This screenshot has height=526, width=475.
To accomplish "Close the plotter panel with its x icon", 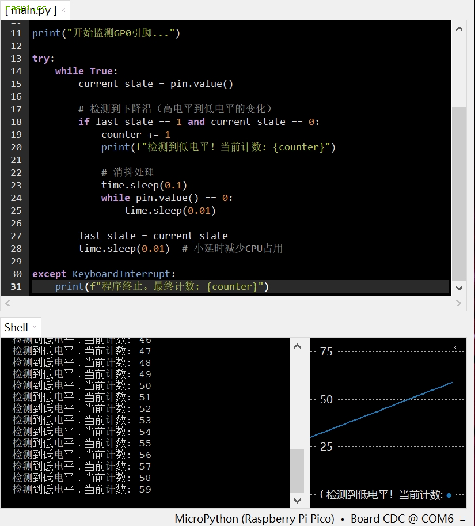I will pyautogui.click(x=455, y=347).
